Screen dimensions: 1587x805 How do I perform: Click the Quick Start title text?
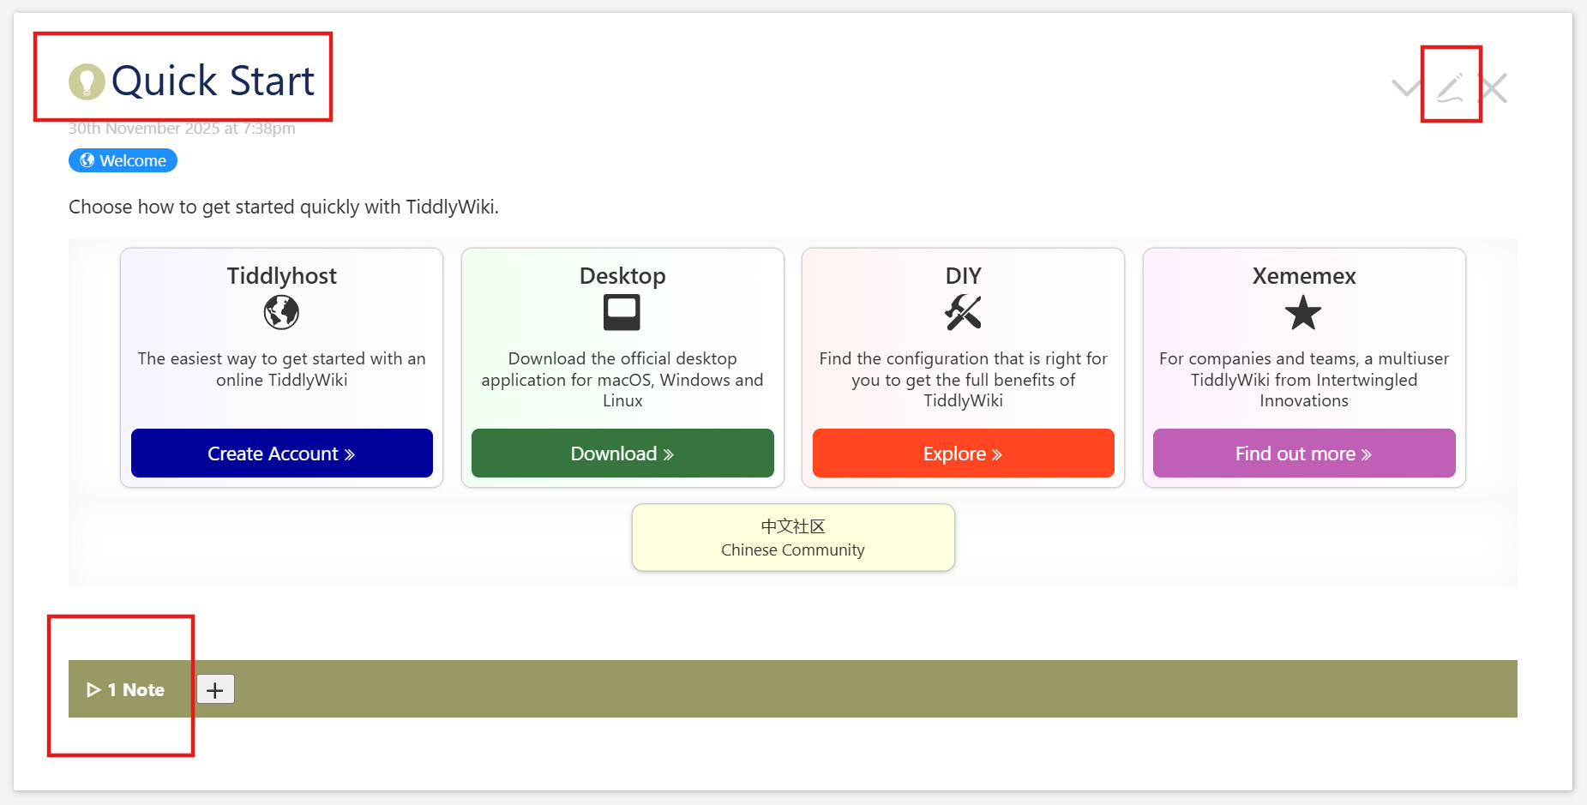coord(213,81)
